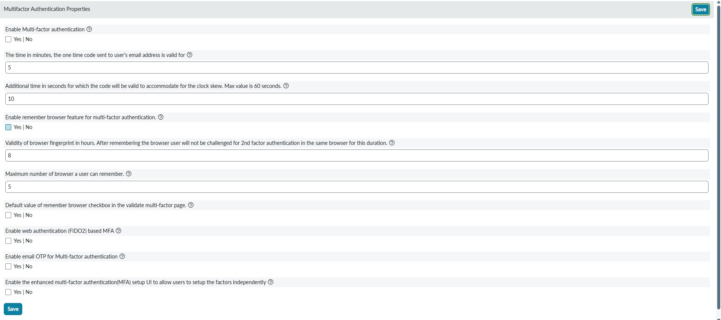Screen dimensions: 721x320
Task: Click help icon for enhanced MFA setup UI
Action: click(271, 282)
